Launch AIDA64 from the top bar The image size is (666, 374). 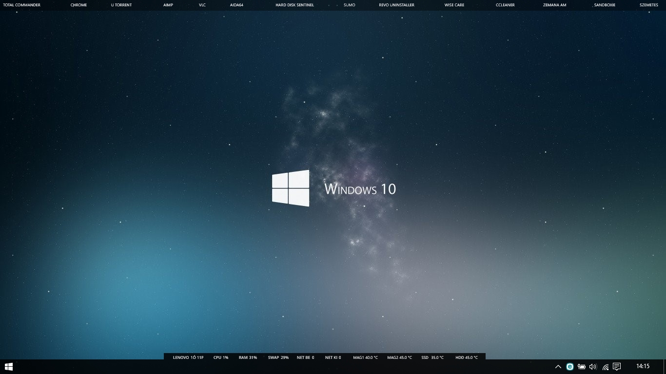(236, 5)
